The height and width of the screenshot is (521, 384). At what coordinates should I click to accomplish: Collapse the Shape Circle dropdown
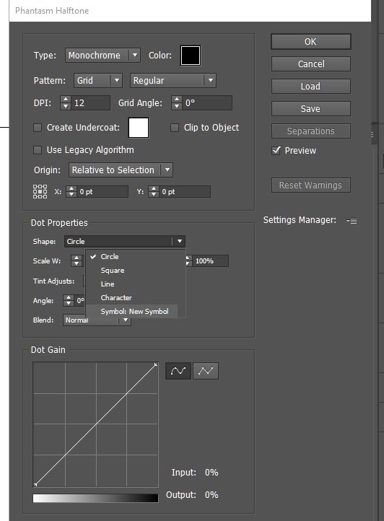click(x=125, y=241)
